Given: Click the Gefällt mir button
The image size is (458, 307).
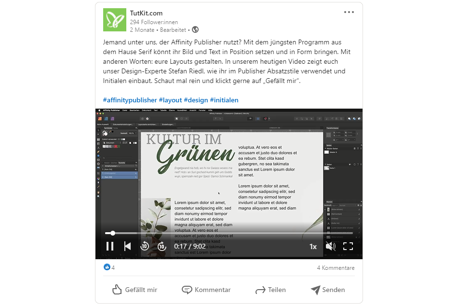Looking at the screenshot, I should [x=135, y=290].
